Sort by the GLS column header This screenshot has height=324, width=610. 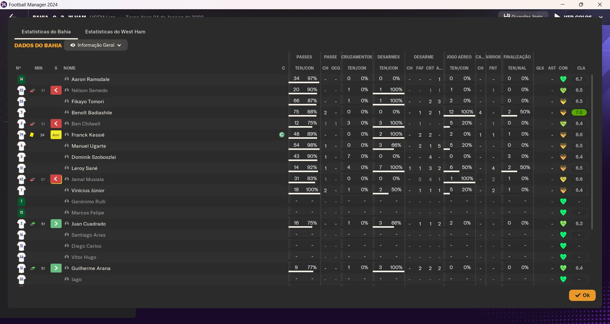(x=540, y=68)
